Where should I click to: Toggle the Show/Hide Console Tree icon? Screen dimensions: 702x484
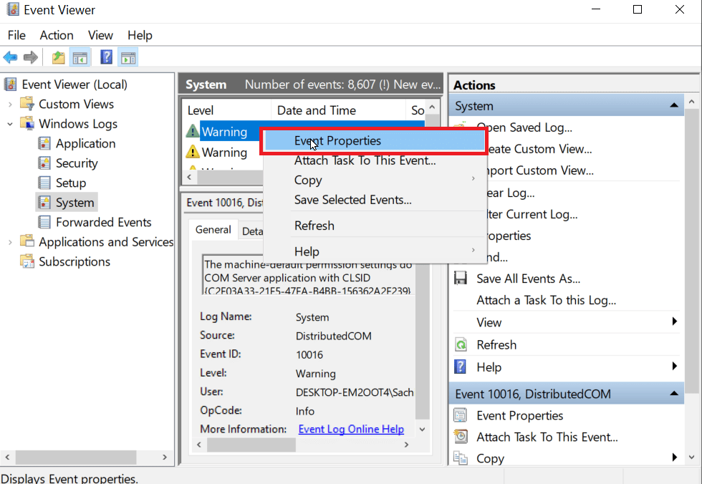coord(80,57)
